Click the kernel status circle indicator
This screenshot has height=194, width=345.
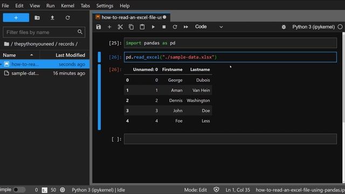[340, 27]
